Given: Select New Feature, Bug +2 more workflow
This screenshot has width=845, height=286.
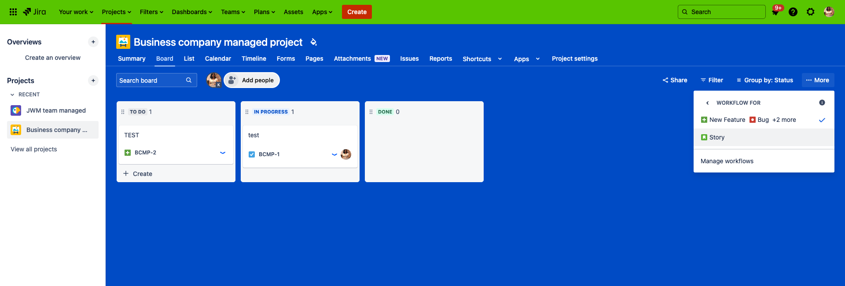Looking at the screenshot, I should coord(764,120).
